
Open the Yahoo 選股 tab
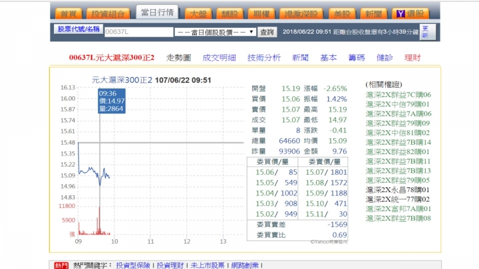coord(410,14)
